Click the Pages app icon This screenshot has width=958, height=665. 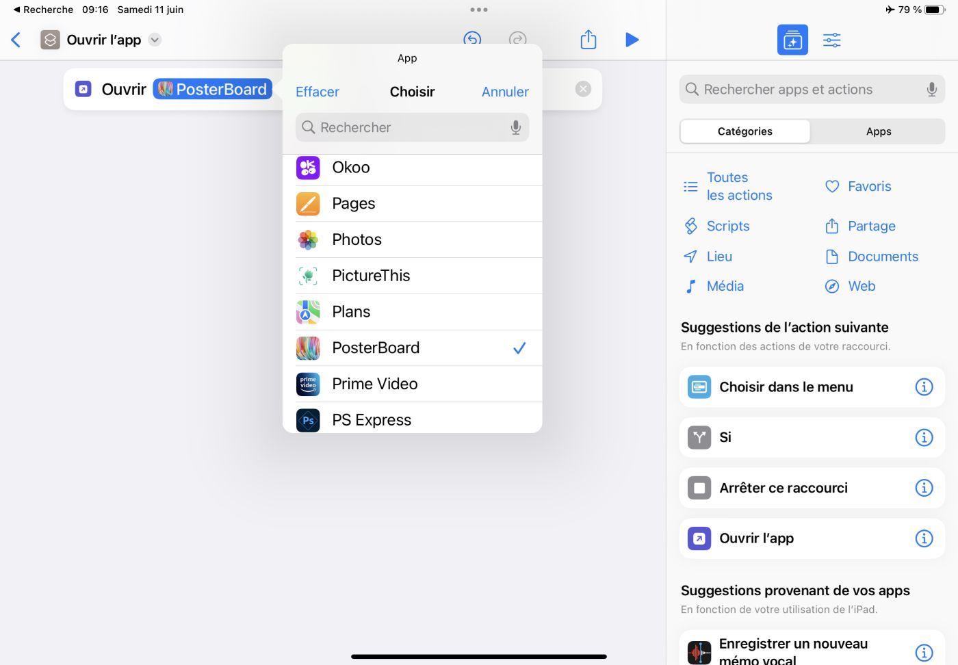(x=308, y=203)
